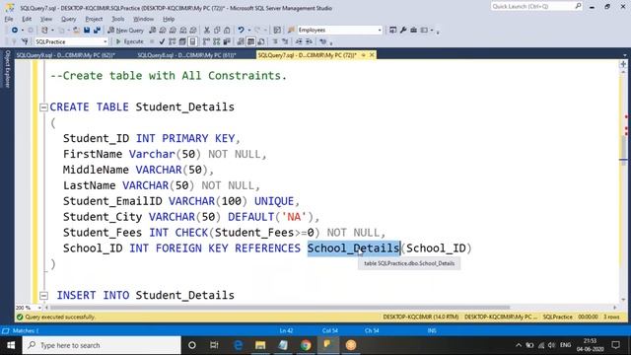Click the Display Estimated Execution Plan icon

click(173, 41)
